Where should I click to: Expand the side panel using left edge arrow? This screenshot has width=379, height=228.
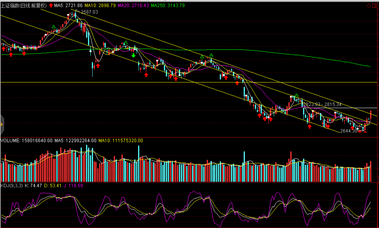(2, 125)
